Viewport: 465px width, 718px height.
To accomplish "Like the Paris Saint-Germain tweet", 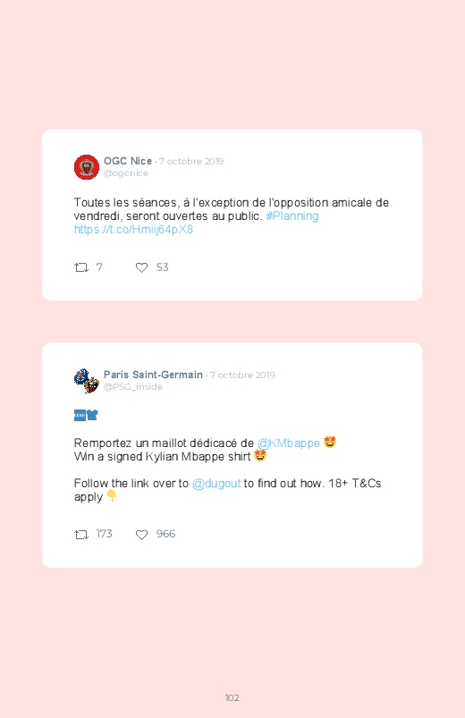I will 141,535.
